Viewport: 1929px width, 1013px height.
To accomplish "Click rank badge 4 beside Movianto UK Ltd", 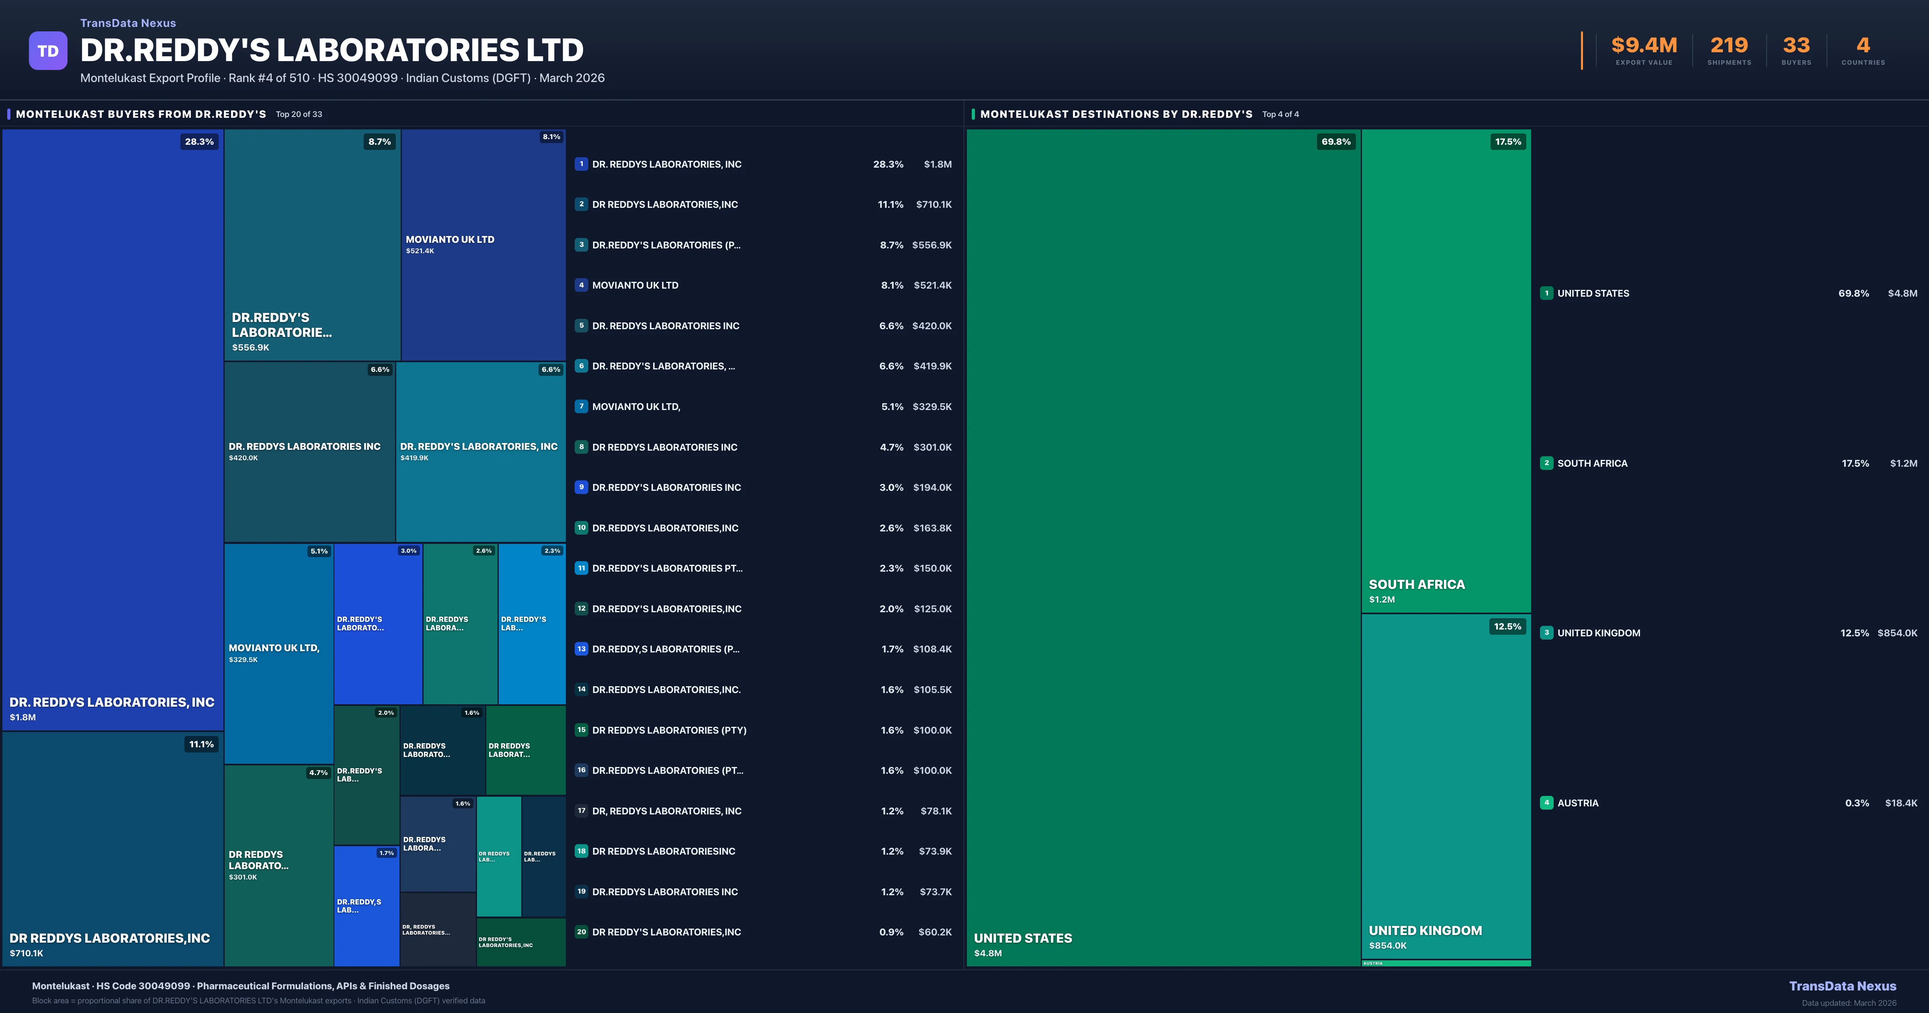I will click(x=581, y=285).
